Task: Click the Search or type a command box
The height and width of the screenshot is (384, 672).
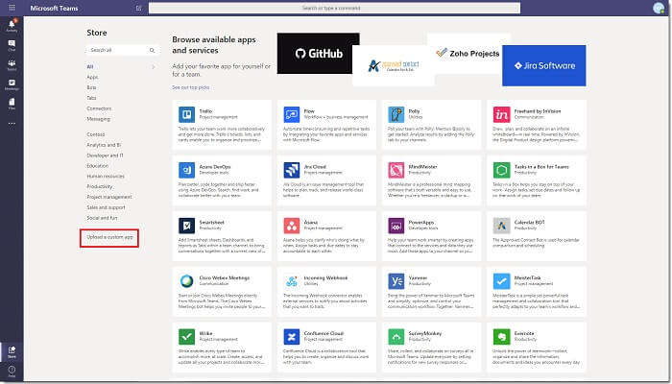Action: 334,8
